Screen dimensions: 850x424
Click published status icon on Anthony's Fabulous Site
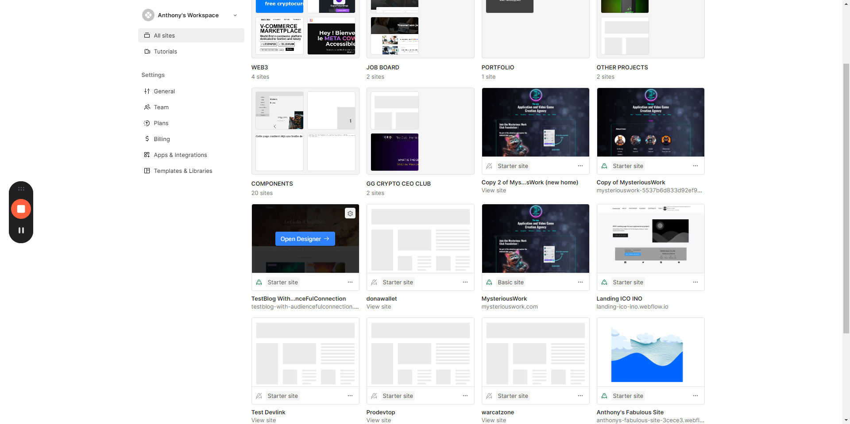point(604,396)
